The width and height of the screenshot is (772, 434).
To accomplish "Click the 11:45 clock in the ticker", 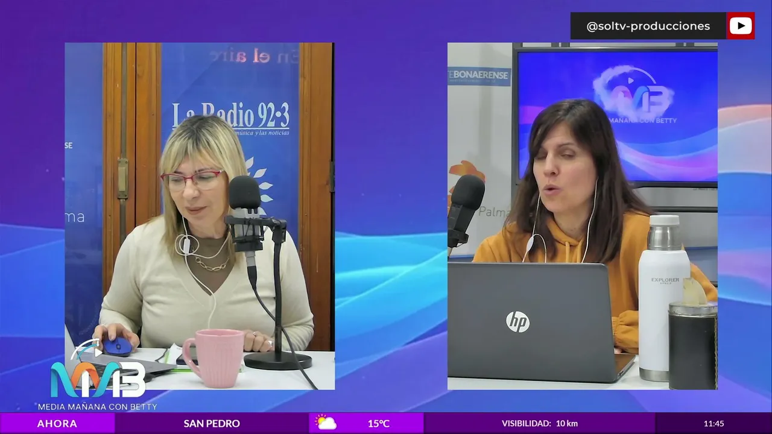I will [x=713, y=424].
